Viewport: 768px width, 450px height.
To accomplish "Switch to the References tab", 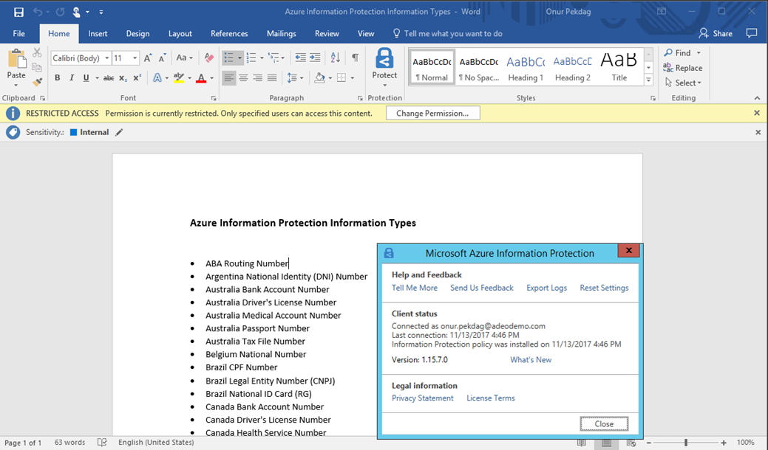I will click(x=229, y=33).
